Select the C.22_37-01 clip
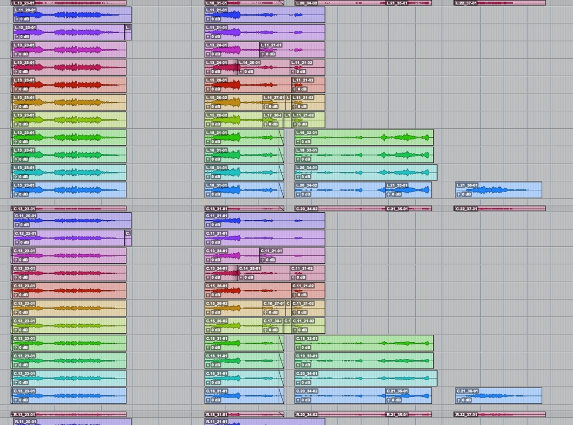Viewport: 573px width, 425px height. (499, 208)
